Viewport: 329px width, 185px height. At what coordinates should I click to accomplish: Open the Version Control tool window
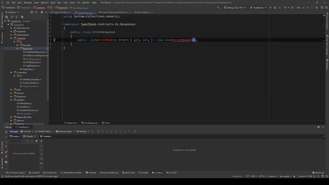tap(15, 173)
